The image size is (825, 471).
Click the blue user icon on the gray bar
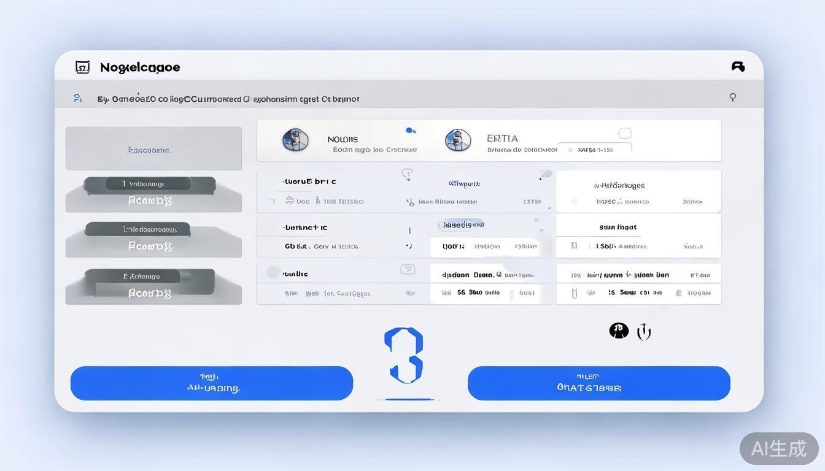point(77,98)
